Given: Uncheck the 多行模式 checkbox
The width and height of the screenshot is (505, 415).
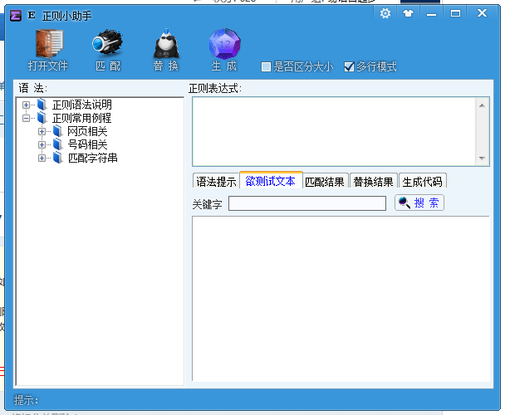Looking at the screenshot, I should [x=350, y=67].
